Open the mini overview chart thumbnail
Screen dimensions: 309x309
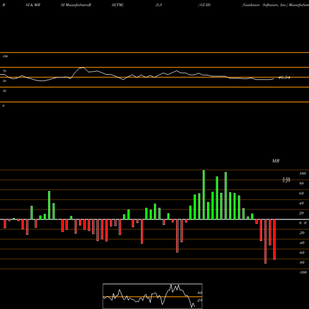153,296
